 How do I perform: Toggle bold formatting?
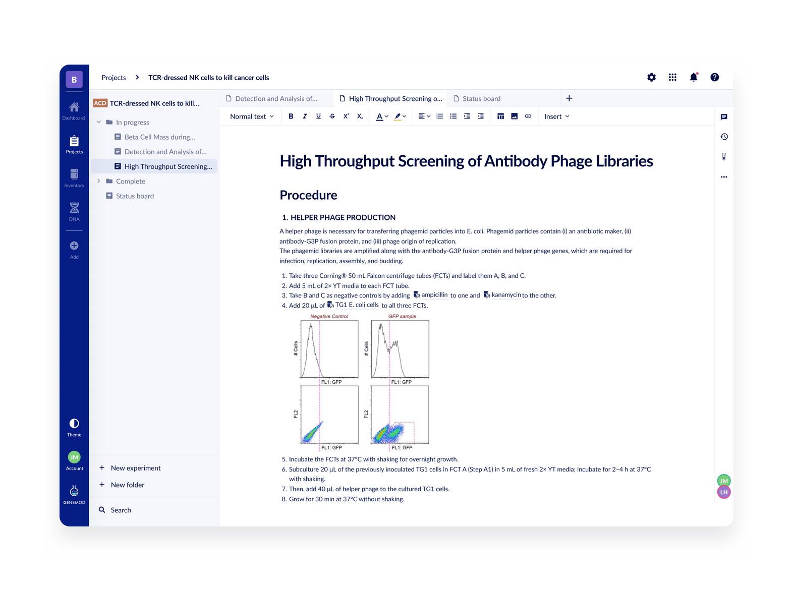291,116
